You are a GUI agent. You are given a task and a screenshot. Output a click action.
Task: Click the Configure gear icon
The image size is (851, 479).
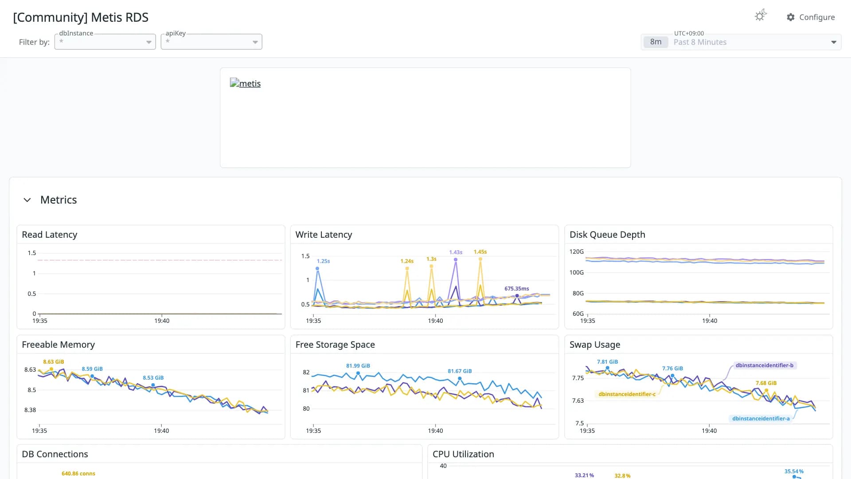pos(791,17)
